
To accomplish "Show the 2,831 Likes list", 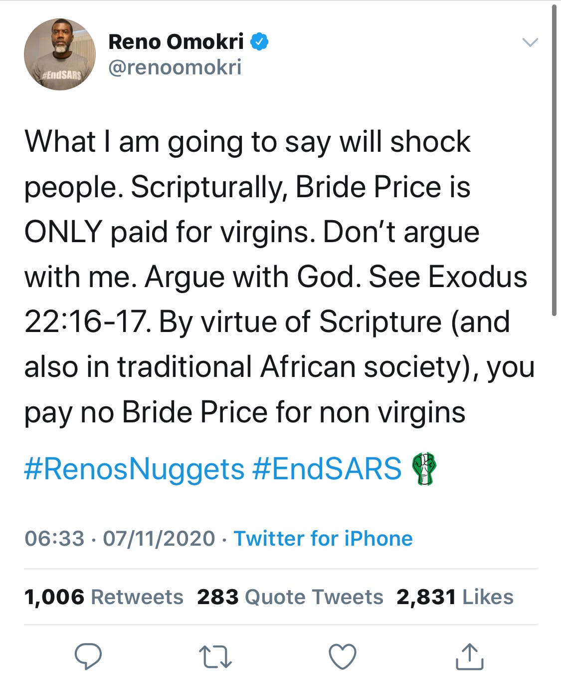I will [455, 597].
